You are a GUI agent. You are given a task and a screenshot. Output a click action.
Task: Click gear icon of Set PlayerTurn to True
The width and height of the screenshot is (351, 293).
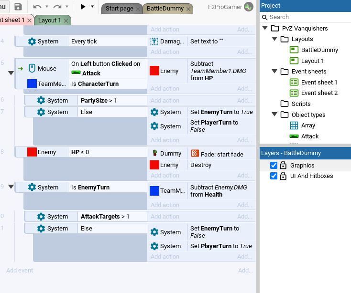[x=154, y=246]
